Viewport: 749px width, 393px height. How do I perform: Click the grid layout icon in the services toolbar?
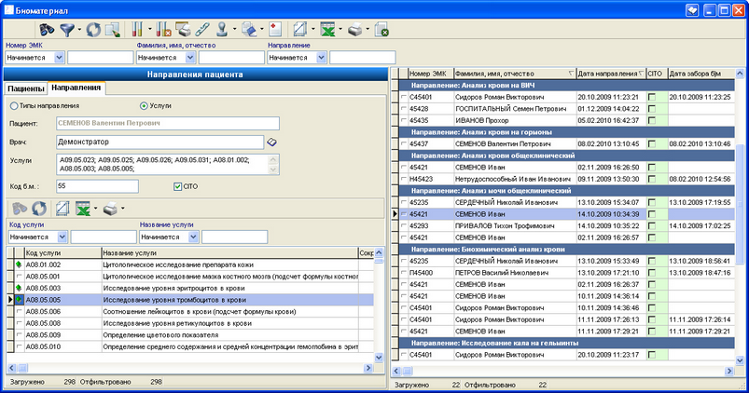pyautogui.click(x=62, y=209)
